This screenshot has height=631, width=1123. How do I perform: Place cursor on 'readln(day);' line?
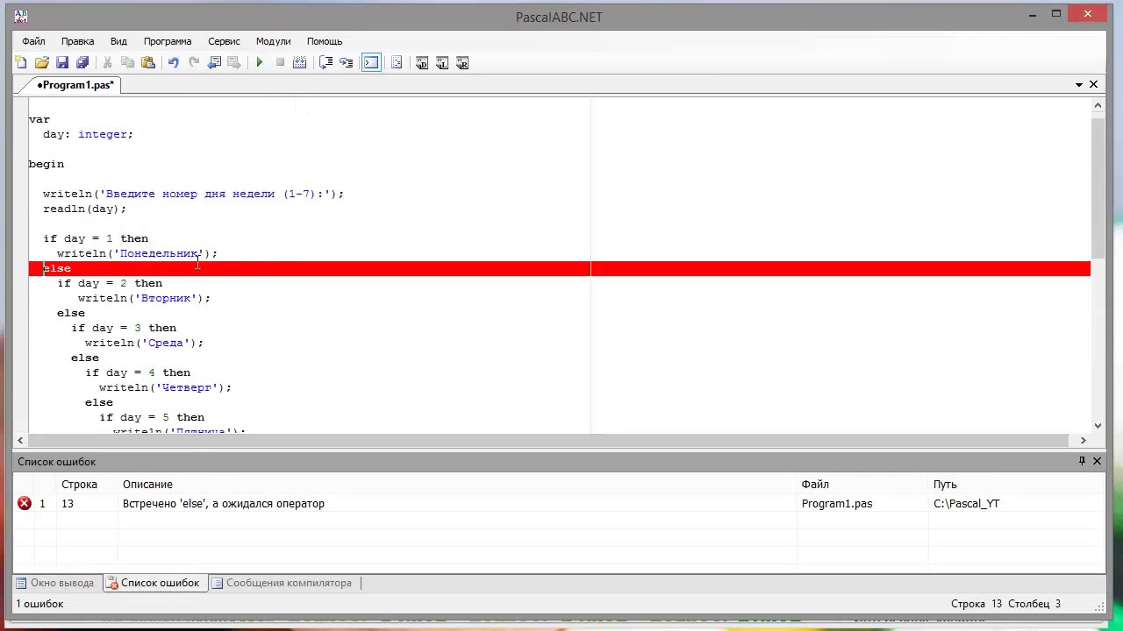click(x=84, y=209)
